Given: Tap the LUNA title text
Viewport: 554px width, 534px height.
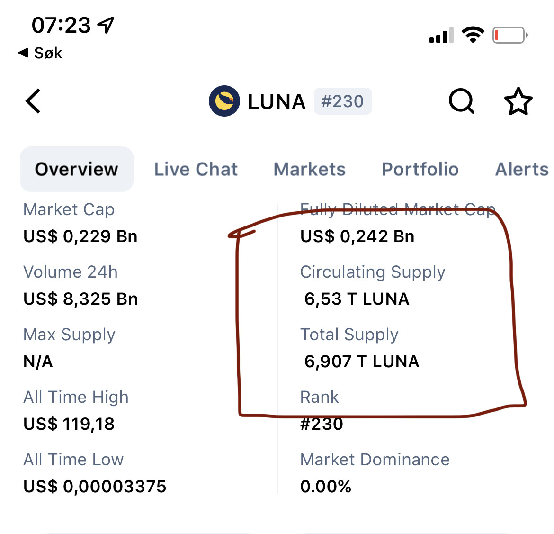Looking at the screenshot, I should [277, 102].
